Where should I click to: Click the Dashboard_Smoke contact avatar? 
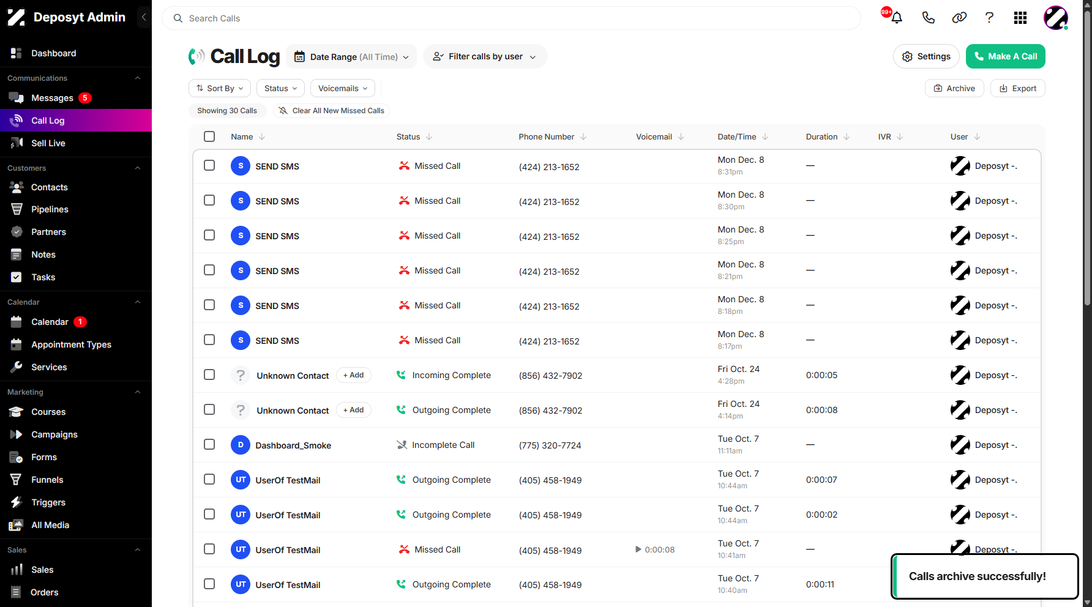tap(241, 445)
